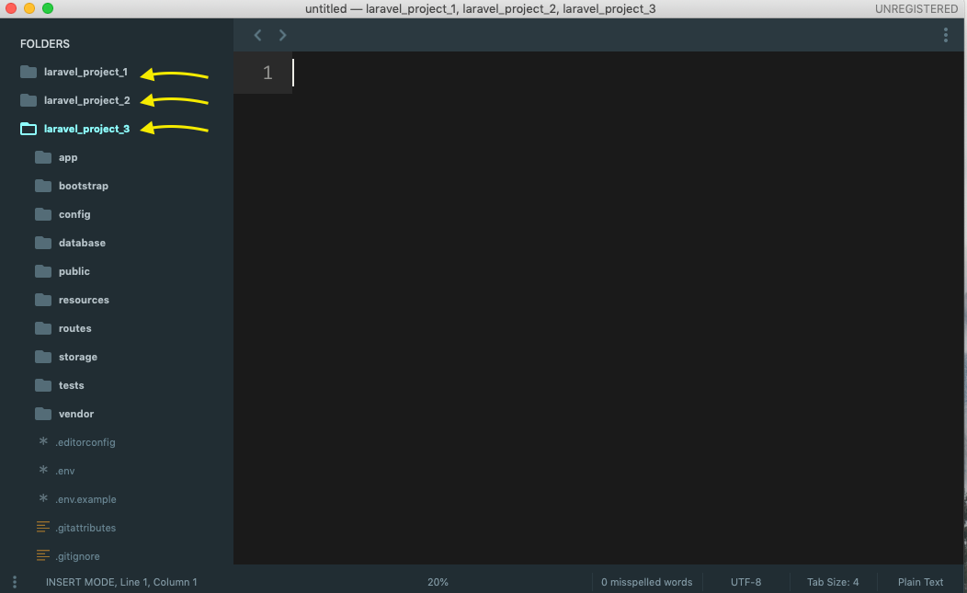This screenshot has height=593, width=967.
Task: Open the editor overflow menu icon
Action: pos(946,35)
